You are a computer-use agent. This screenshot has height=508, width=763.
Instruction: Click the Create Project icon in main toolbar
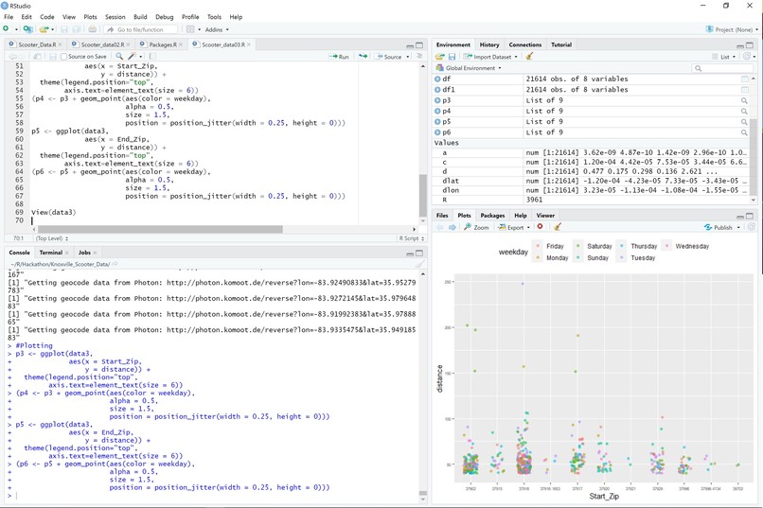(27, 29)
